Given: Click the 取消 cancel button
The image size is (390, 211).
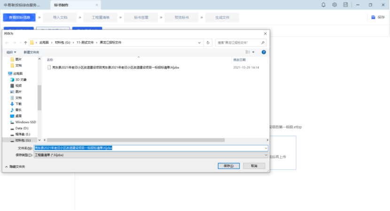Looking at the screenshot, I should click(254, 166).
